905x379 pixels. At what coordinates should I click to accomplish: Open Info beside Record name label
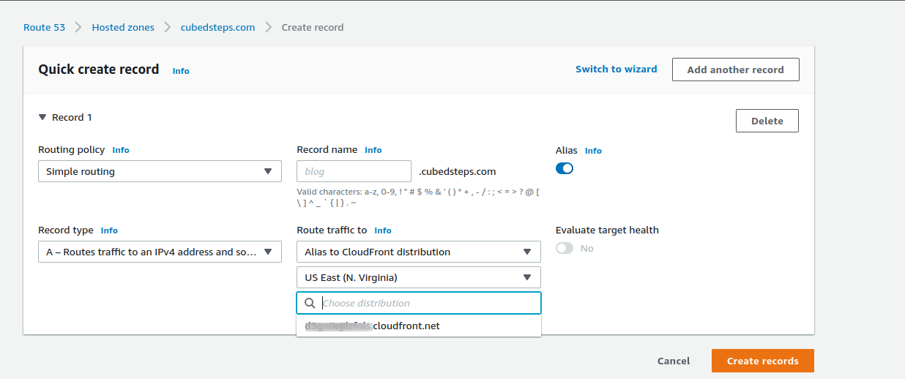coord(373,150)
